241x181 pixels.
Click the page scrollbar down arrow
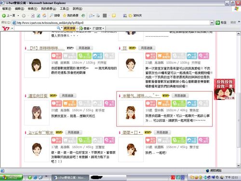(239, 165)
